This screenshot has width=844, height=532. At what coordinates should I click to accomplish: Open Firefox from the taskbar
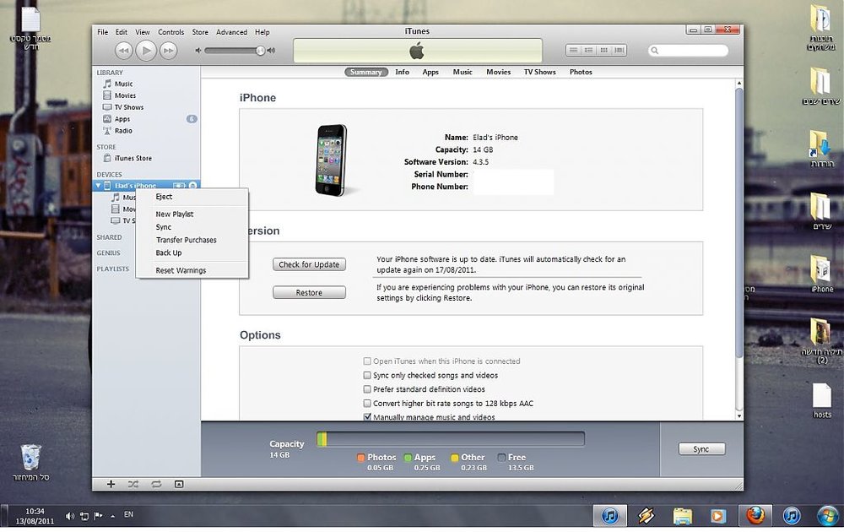point(755,516)
